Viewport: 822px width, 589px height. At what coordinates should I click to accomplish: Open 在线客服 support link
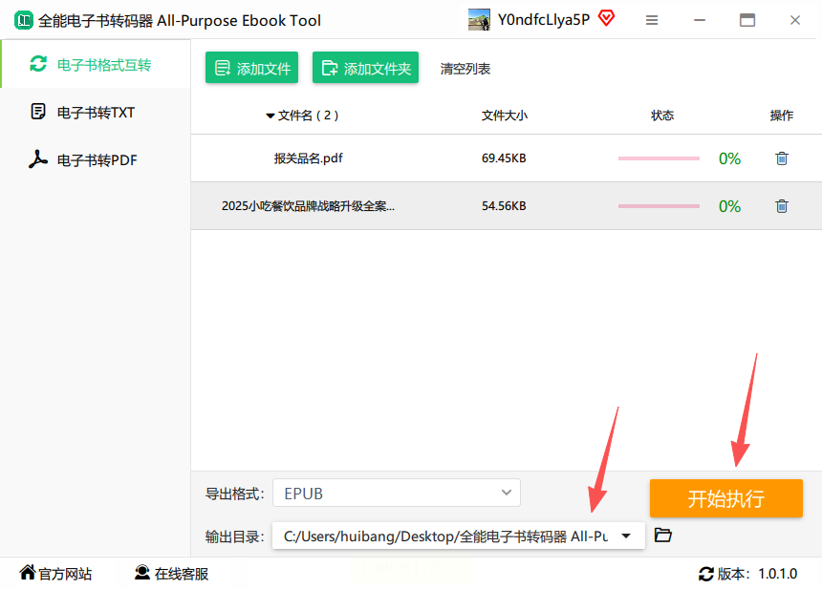click(x=171, y=574)
